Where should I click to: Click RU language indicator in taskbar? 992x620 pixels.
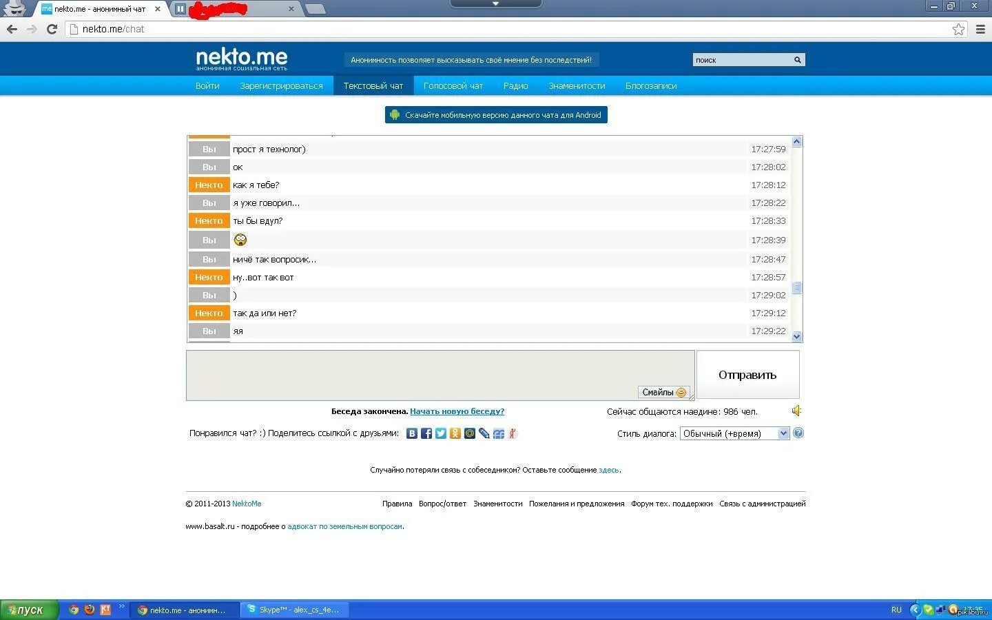click(x=896, y=610)
